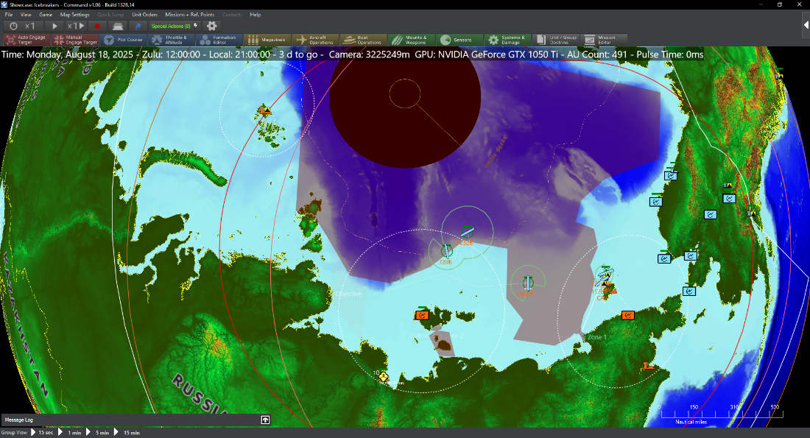Click Manual Engage Target
Screen dimensions: 810x438
click(x=75, y=40)
